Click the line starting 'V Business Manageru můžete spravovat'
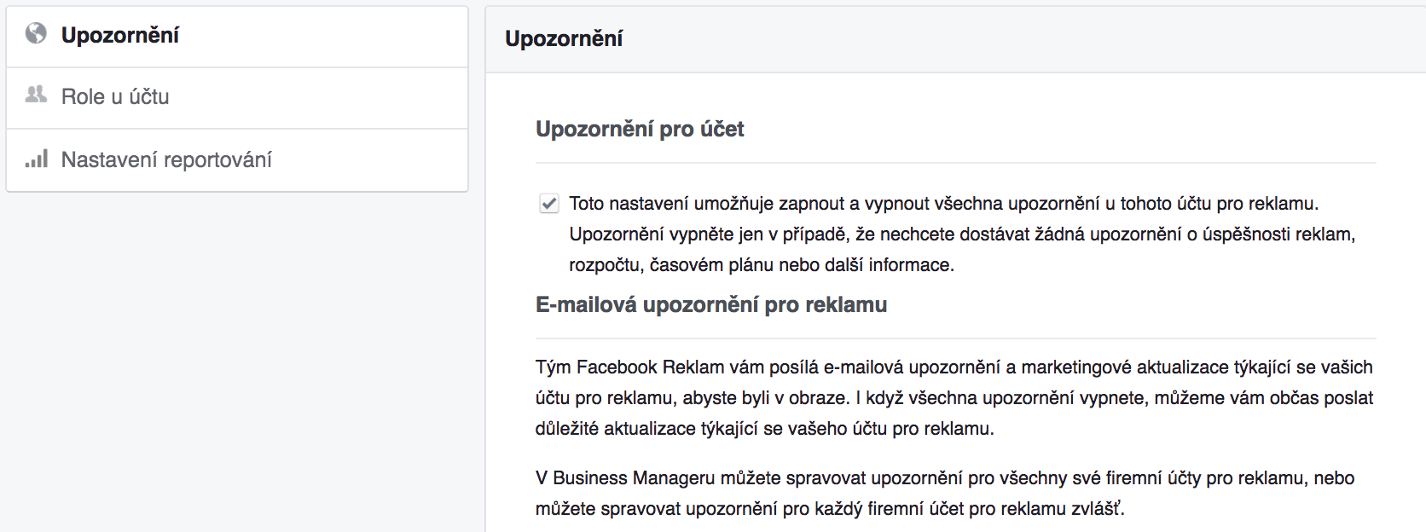Screen dimensions: 1426x532 [x=945, y=478]
